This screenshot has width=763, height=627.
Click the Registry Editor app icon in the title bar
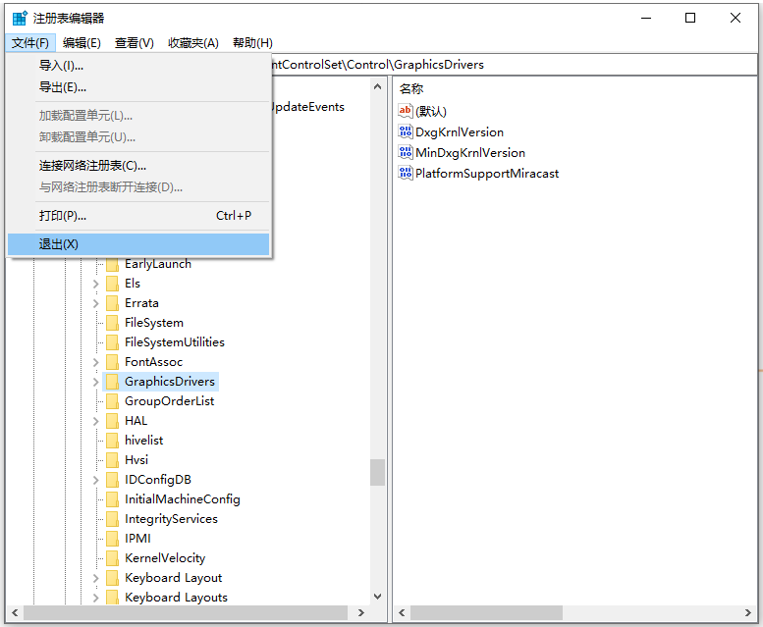point(20,18)
